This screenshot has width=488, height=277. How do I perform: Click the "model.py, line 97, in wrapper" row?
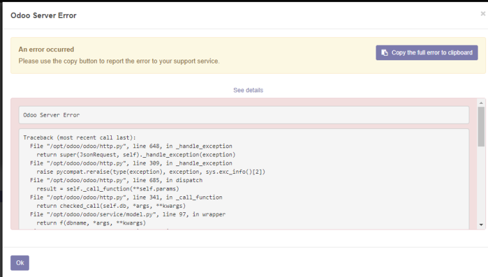coord(128,215)
